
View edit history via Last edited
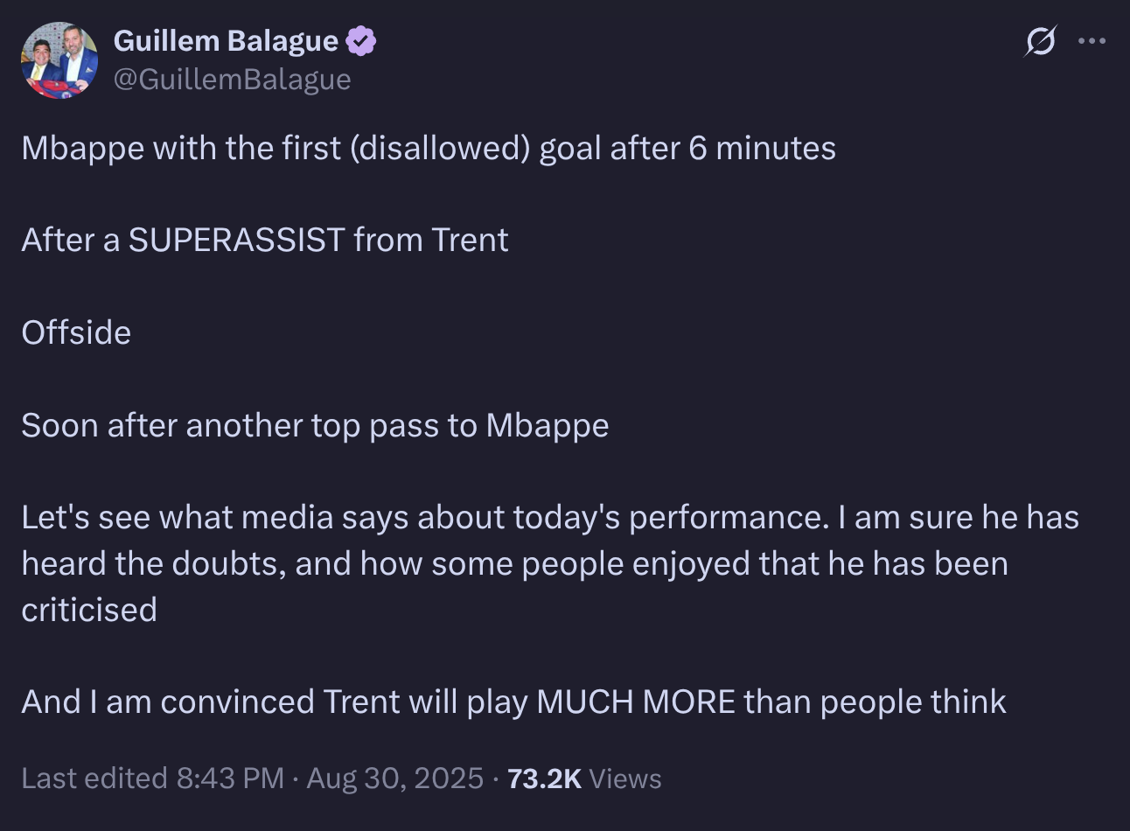tap(94, 778)
